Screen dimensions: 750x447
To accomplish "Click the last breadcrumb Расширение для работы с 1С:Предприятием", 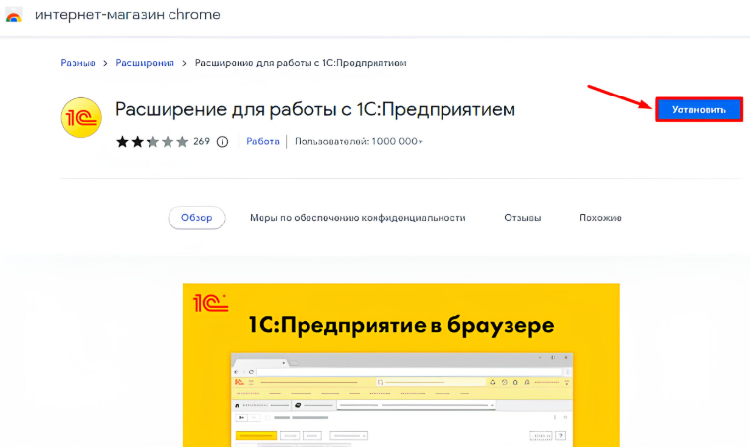I will [301, 63].
